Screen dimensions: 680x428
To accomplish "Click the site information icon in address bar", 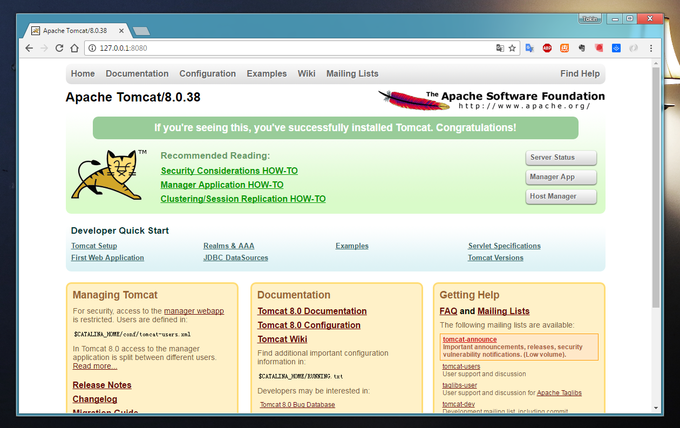I will click(92, 48).
